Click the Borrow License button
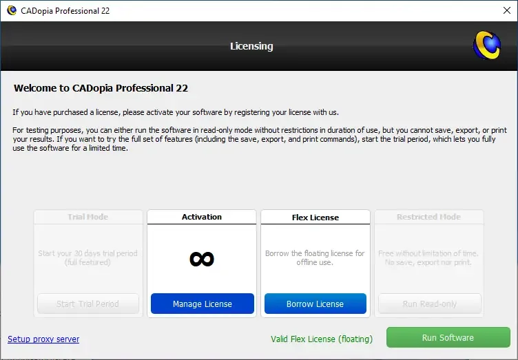Screen dimensions: 518x360 pyautogui.click(x=315, y=304)
